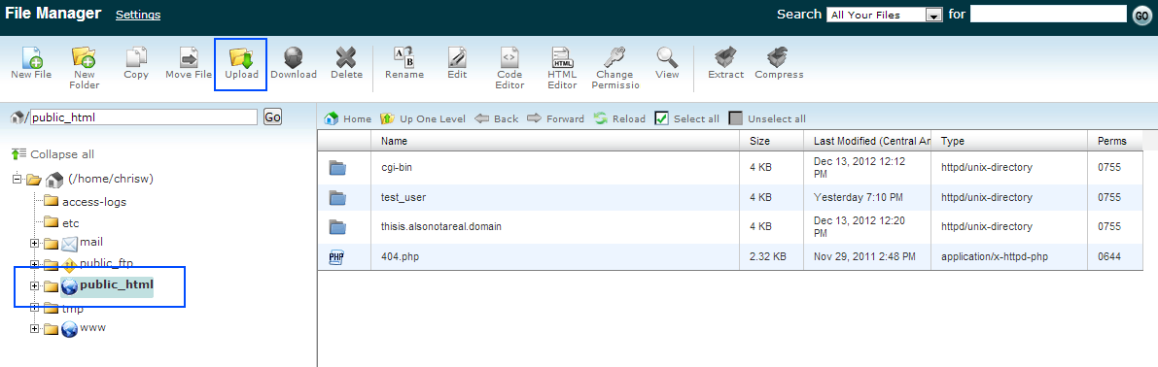Click the thisis.alsonotareal.domain folder icon
Screen dimensions: 1158x367
[x=337, y=226]
